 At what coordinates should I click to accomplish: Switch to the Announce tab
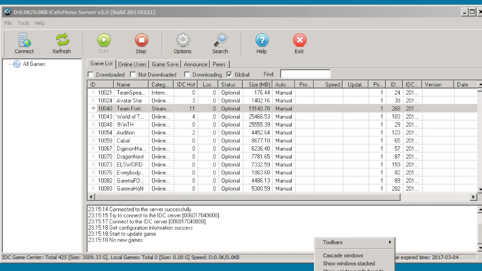(195, 64)
